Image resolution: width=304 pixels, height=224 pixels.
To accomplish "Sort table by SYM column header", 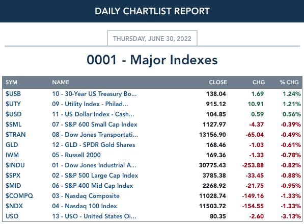I will (x=11, y=82).
